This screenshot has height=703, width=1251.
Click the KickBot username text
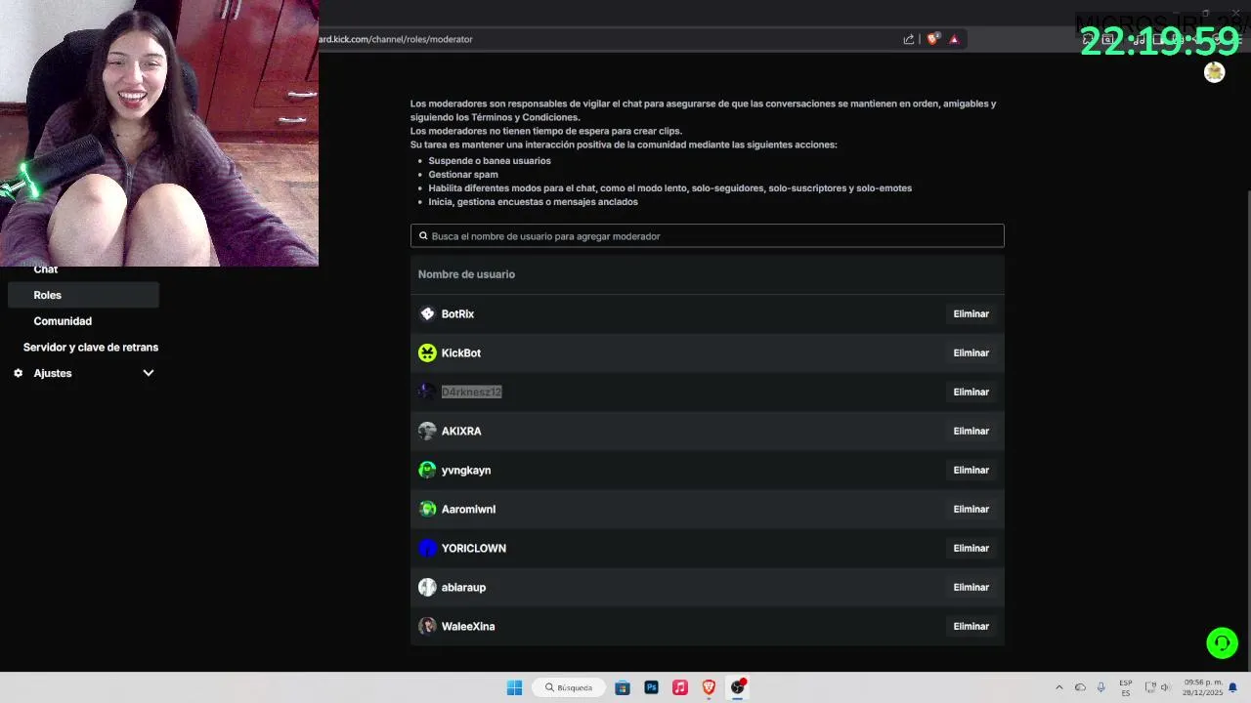coord(461,352)
